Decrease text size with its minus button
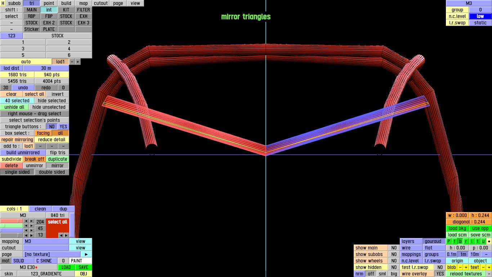The width and height of the screenshot is (492, 277). [x=483, y=267]
